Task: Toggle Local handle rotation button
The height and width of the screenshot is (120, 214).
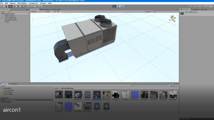Action: (39, 6)
